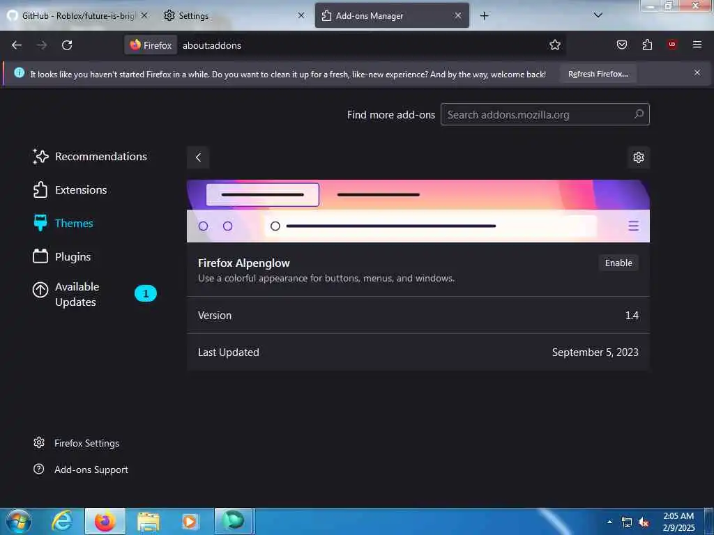Screen dimensions: 714x535
Task: Open the list all tabs dropdown
Action: (x=598, y=15)
